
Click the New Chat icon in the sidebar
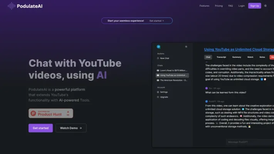click(x=158, y=58)
